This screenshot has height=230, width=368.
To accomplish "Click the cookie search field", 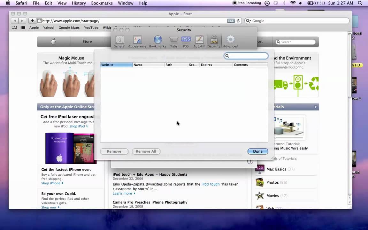I will [x=246, y=56].
